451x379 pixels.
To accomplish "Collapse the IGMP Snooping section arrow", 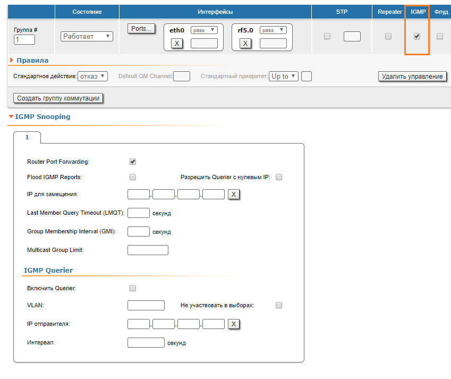I will 11,116.
